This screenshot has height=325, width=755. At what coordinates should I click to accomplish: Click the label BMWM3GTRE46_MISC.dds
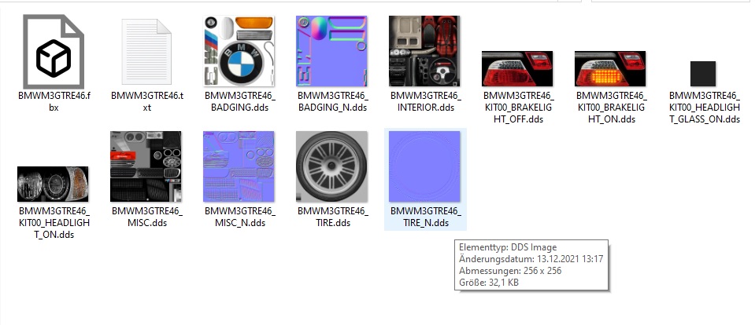click(x=146, y=217)
